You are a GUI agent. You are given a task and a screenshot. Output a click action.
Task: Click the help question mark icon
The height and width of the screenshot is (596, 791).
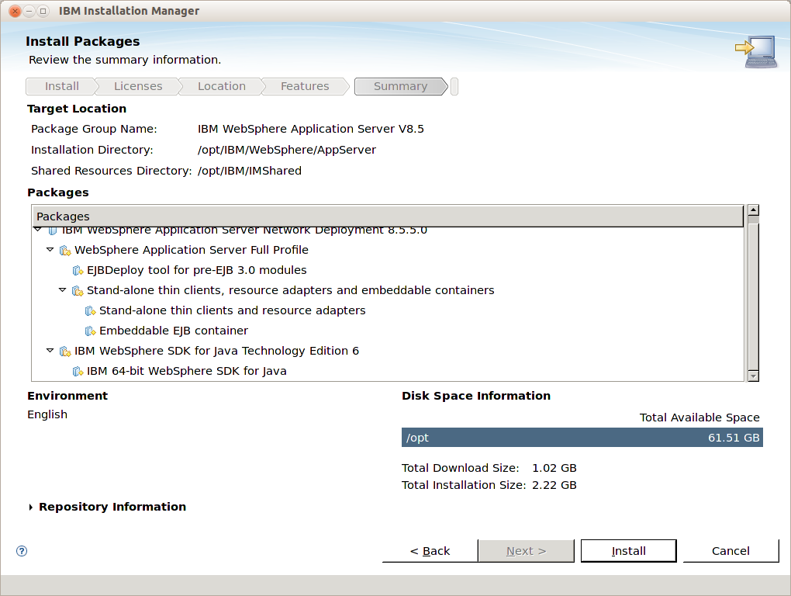pyautogui.click(x=22, y=550)
